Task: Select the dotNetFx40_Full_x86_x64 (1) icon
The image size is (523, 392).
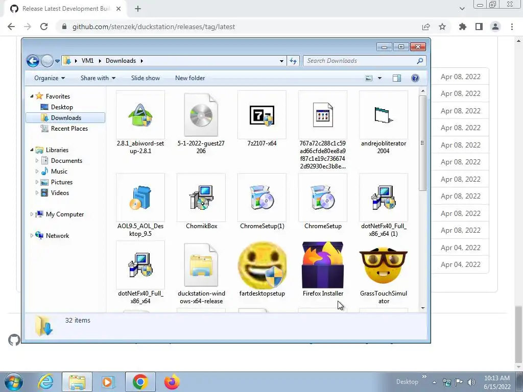Action: 383,198
